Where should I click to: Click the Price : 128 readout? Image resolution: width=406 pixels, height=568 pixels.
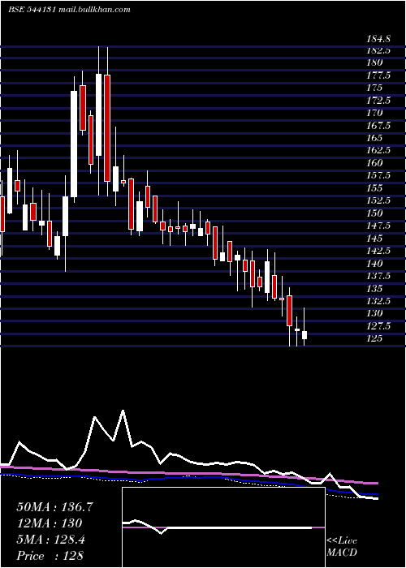tap(50, 556)
